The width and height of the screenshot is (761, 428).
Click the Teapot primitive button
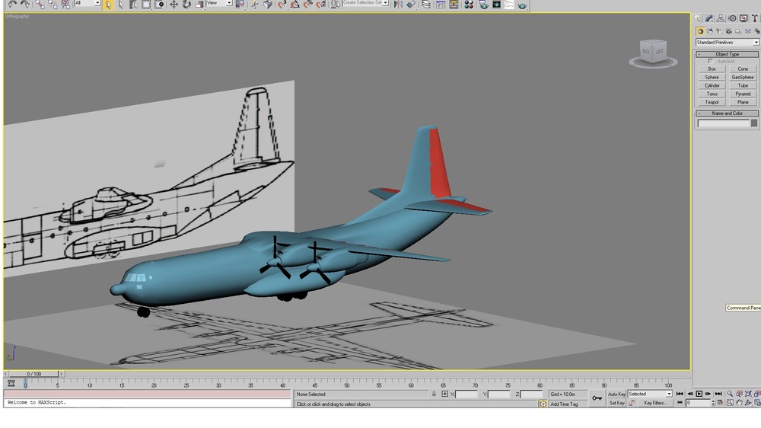click(712, 102)
